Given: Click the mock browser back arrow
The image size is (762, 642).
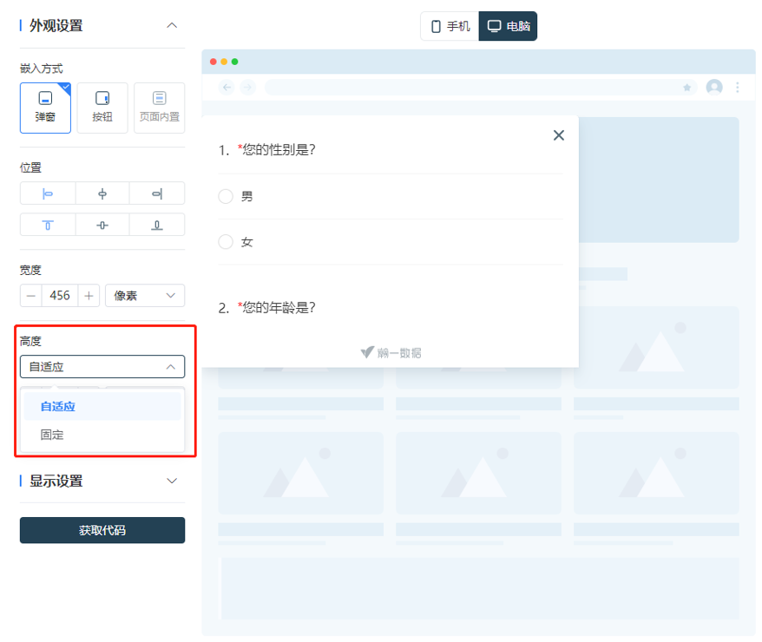Looking at the screenshot, I should click(x=227, y=88).
